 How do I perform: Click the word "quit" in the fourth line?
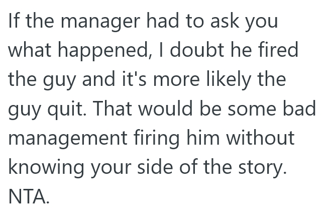point(63,109)
